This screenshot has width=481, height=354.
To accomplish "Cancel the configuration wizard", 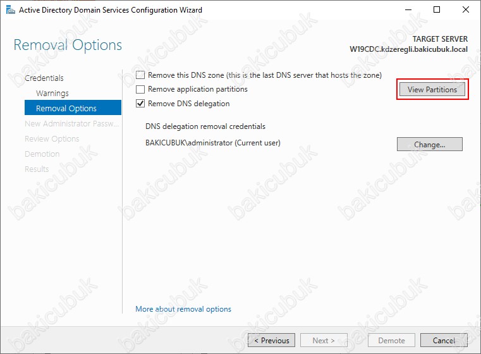I will (x=444, y=340).
